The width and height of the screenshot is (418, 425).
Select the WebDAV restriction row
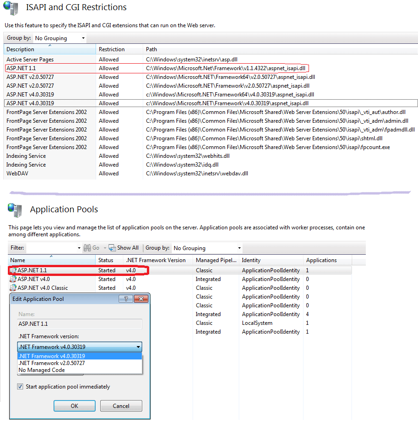pyautogui.click(x=211, y=174)
